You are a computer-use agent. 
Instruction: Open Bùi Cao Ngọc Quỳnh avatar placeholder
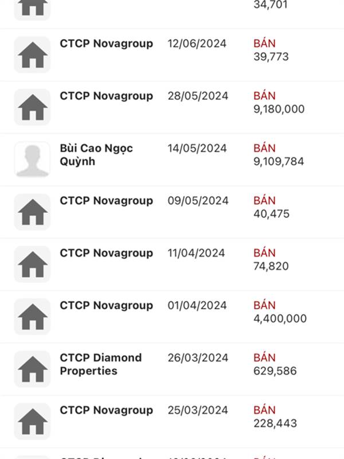point(32,160)
